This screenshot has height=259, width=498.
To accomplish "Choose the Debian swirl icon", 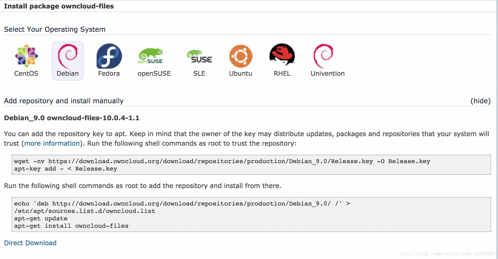I will coord(68,56).
